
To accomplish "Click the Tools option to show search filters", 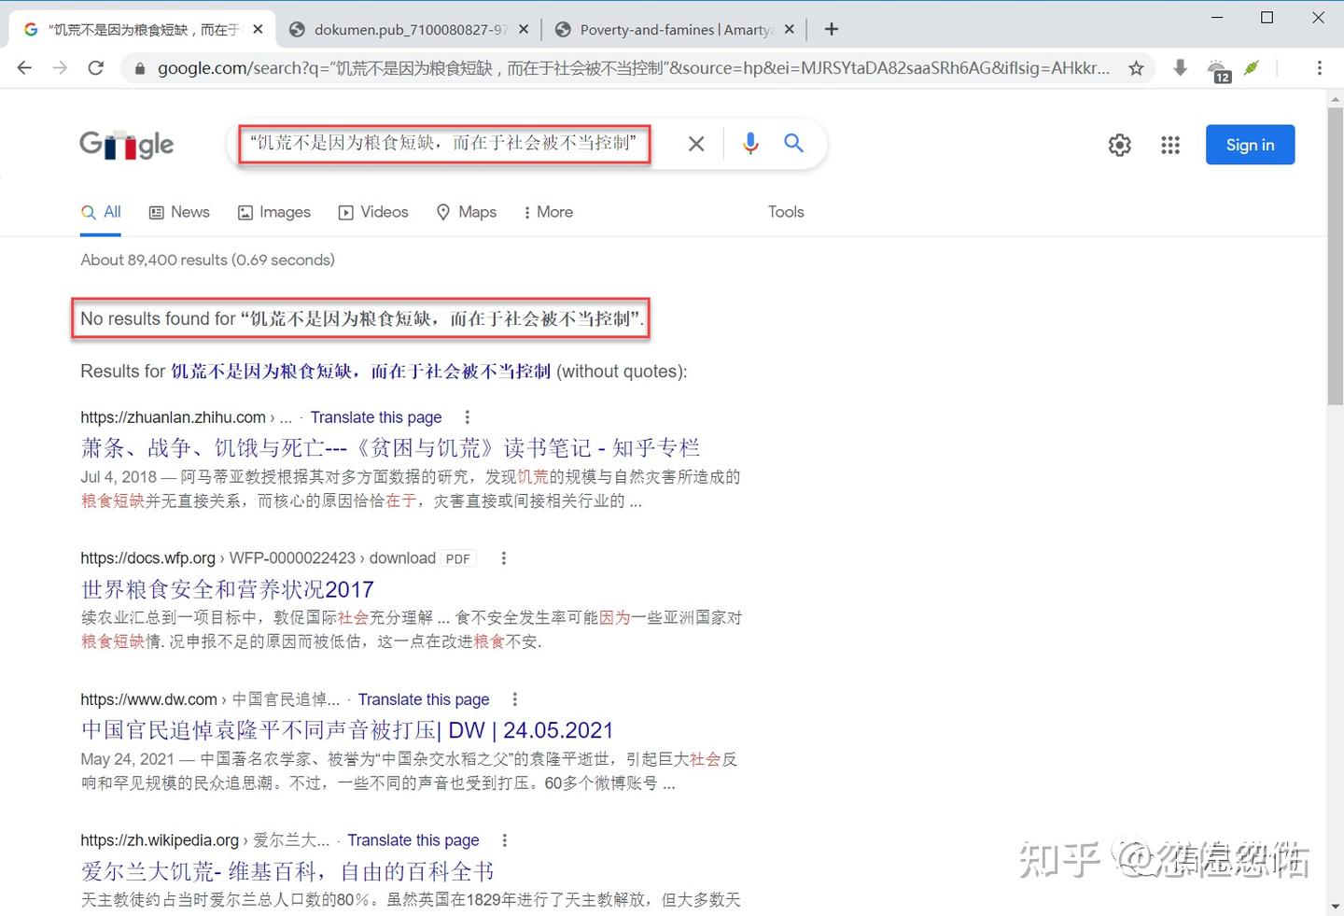I will pos(785,212).
